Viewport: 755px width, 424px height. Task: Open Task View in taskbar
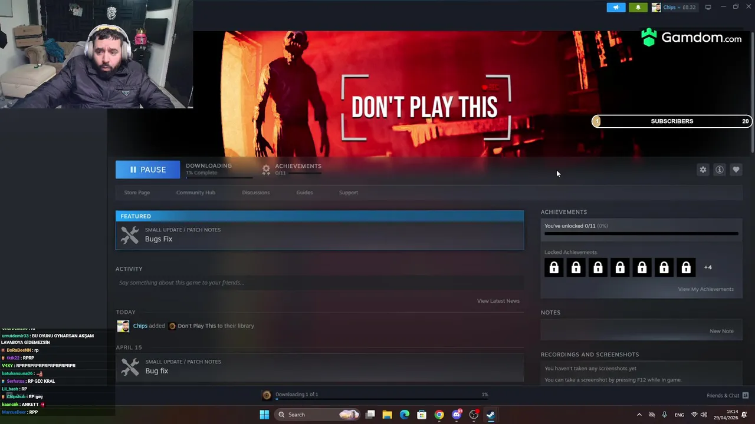pyautogui.click(x=370, y=415)
